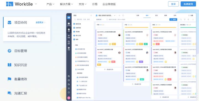Click the Worktile logo

[19, 4]
